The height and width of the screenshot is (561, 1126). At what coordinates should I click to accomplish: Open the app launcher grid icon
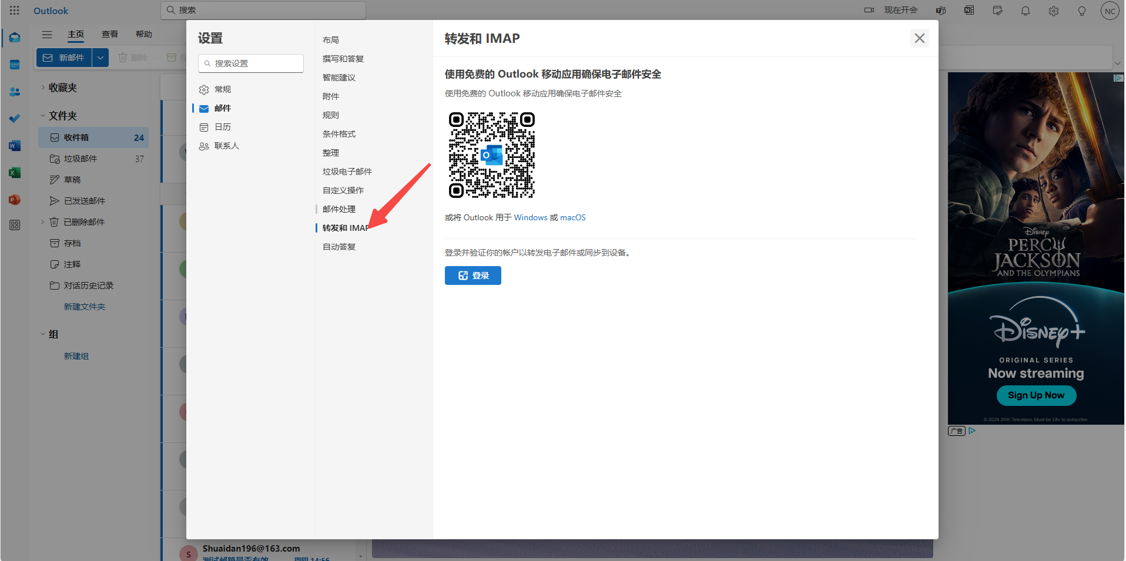[x=15, y=11]
